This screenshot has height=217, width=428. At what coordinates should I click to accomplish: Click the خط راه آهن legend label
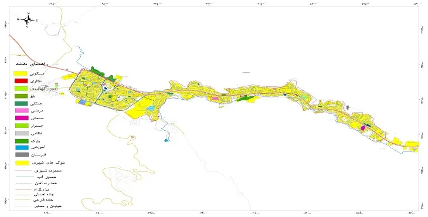click(x=46, y=183)
